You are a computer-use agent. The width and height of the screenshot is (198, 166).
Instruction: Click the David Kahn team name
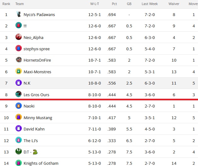[x=34, y=129]
